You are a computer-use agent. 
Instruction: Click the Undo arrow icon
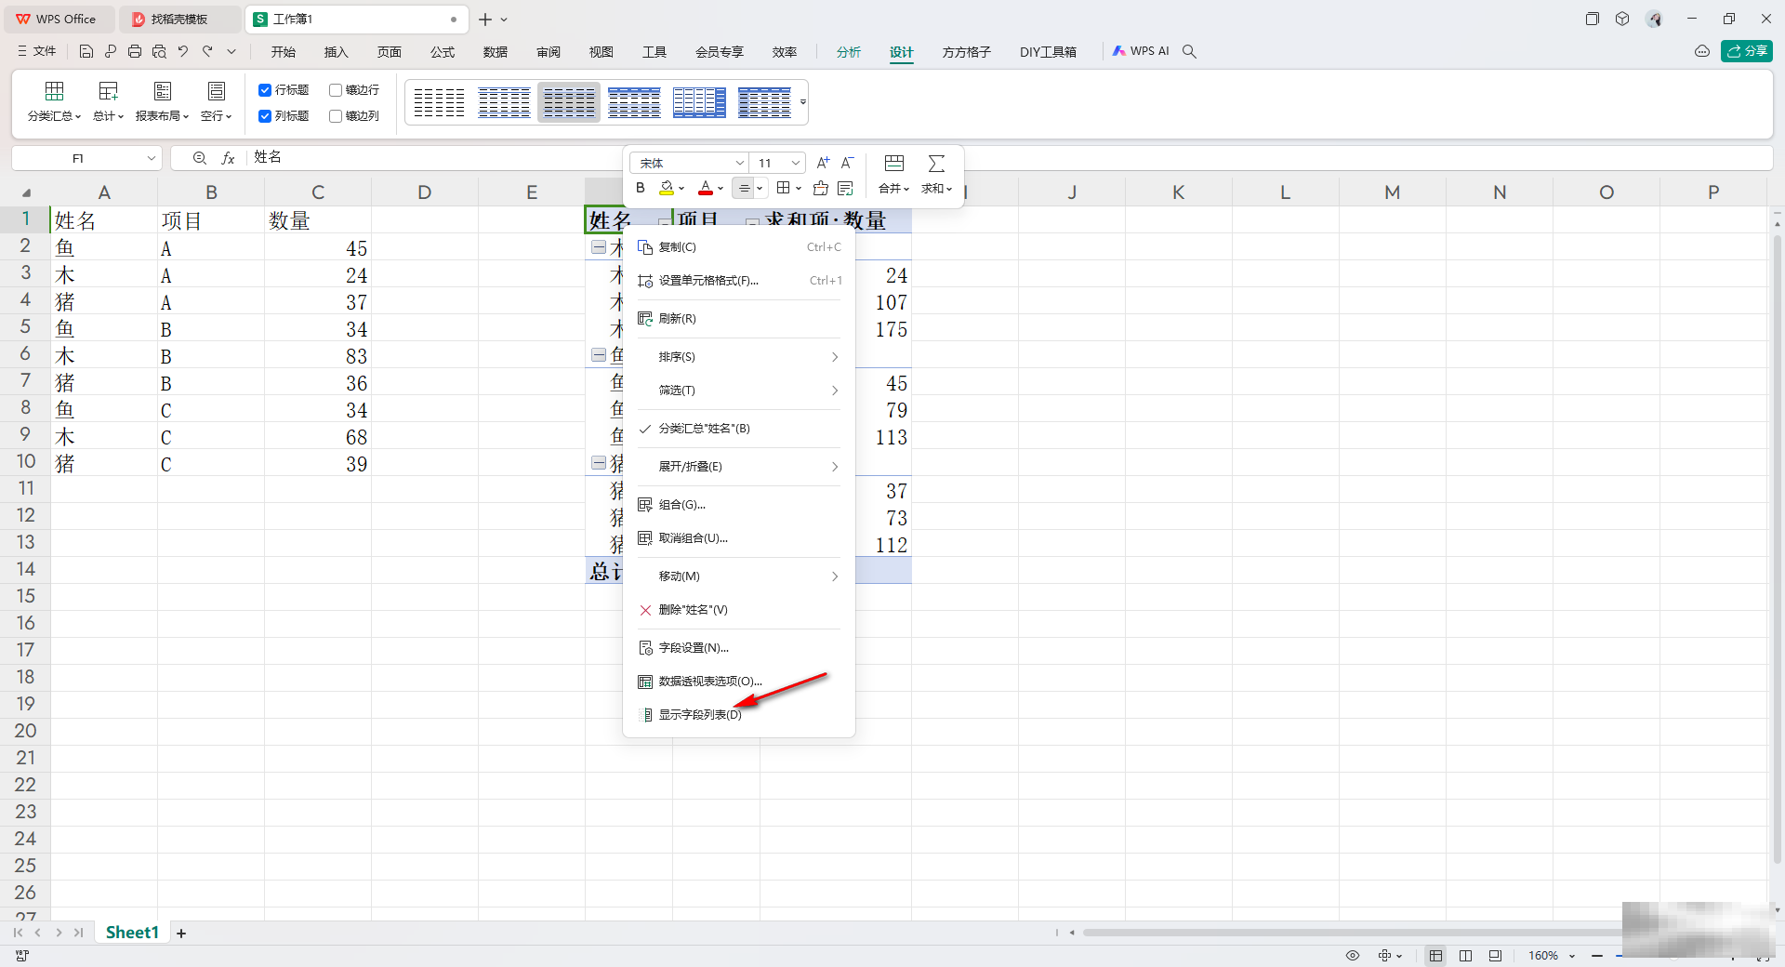tap(183, 52)
